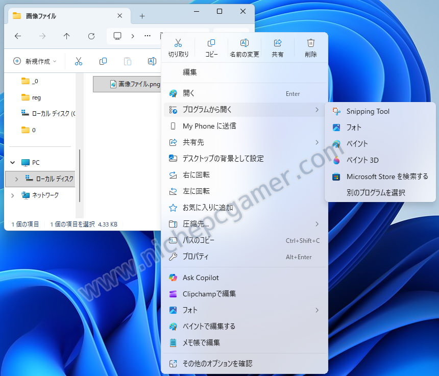
Task: Select the Rename icon in the context menu
Action: [x=245, y=42]
